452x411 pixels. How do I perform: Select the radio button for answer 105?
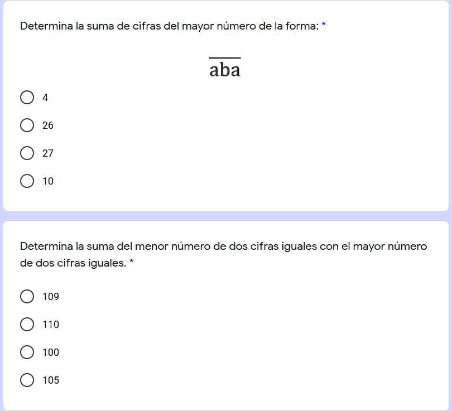pyautogui.click(x=27, y=380)
